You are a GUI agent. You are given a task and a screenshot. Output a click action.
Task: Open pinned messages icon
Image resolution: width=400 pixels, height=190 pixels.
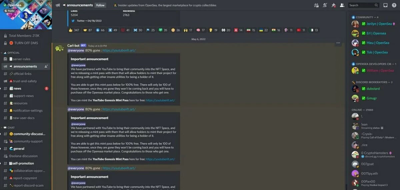click(x=334, y=5)
